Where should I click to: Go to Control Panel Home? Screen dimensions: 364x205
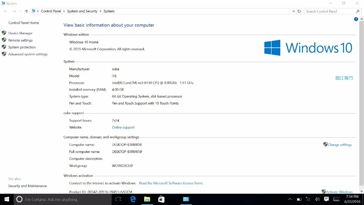(x=24, y=23)
